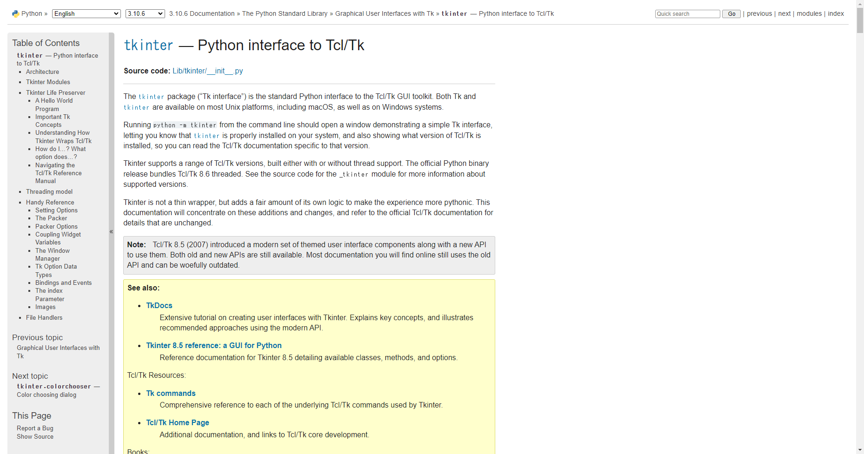Open The Packer entry
The height and width of the screenshot is (454, 864).
click(51, 218)
